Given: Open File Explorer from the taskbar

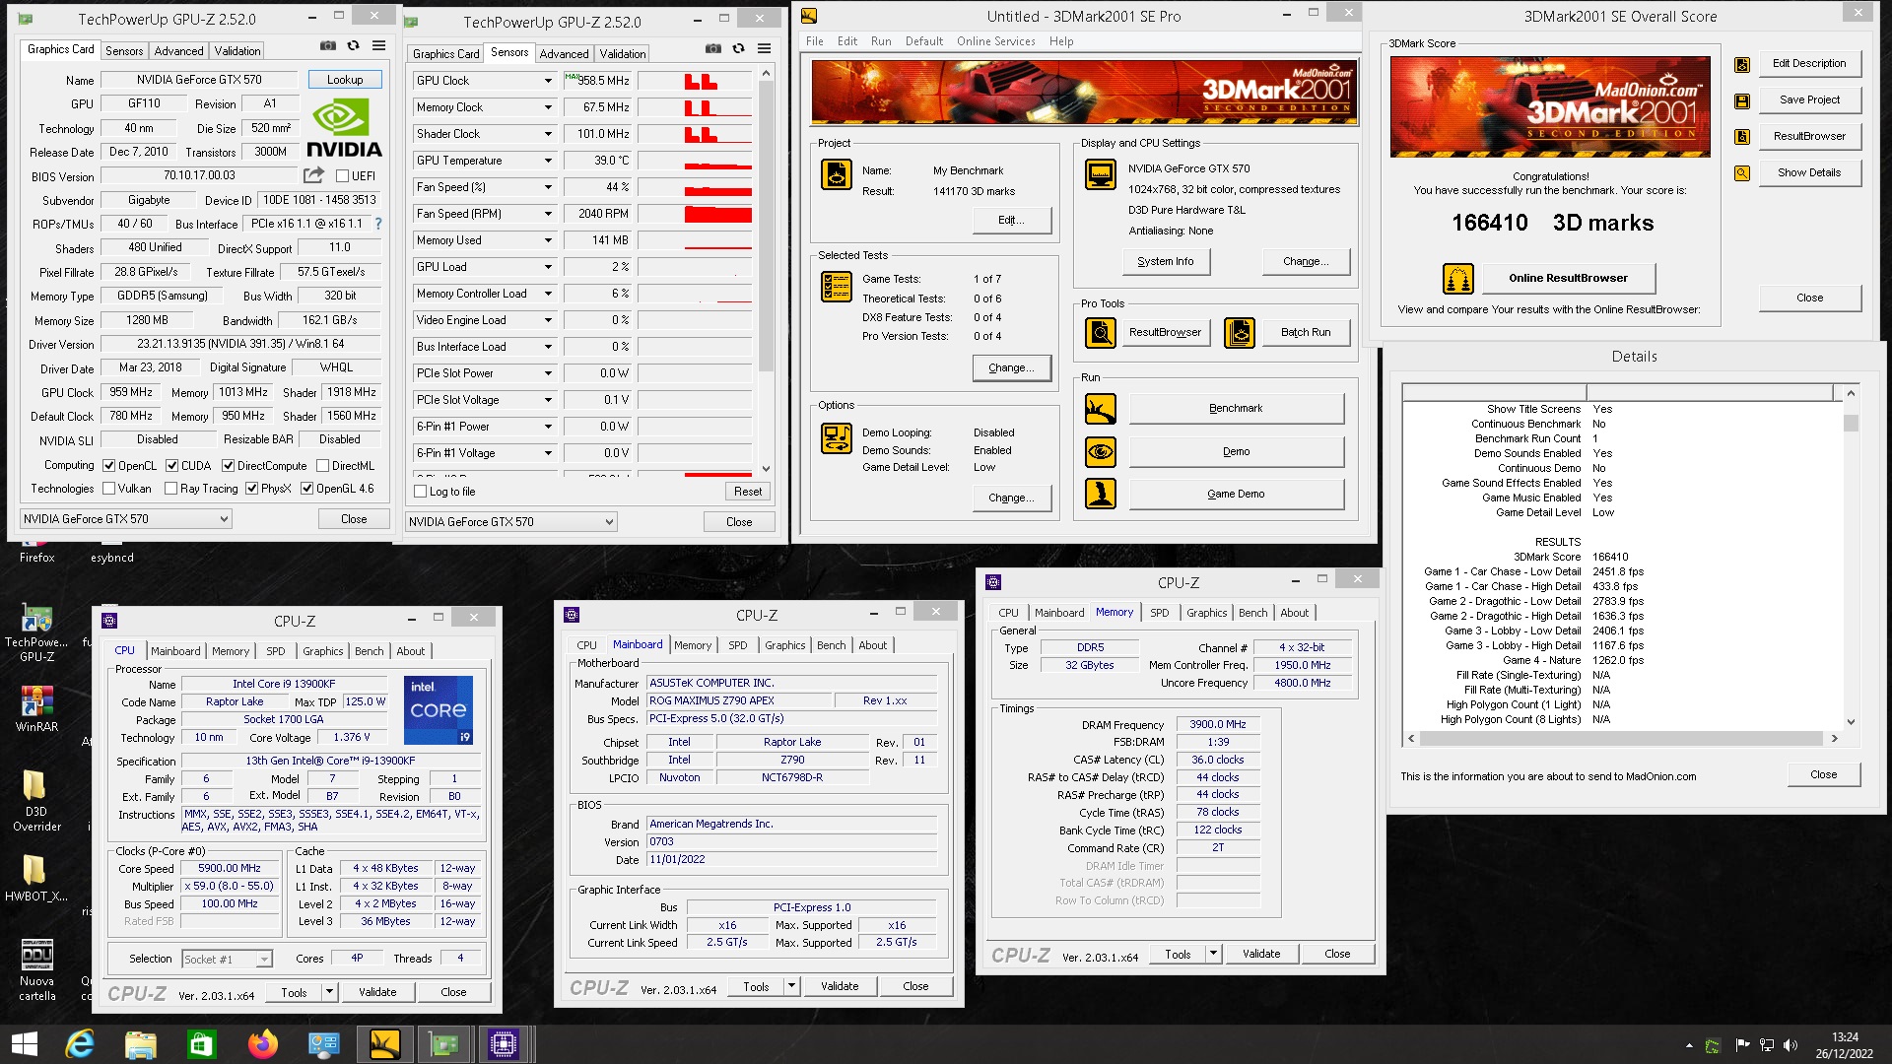Looking at the screenshot, I should [141, 1044].
